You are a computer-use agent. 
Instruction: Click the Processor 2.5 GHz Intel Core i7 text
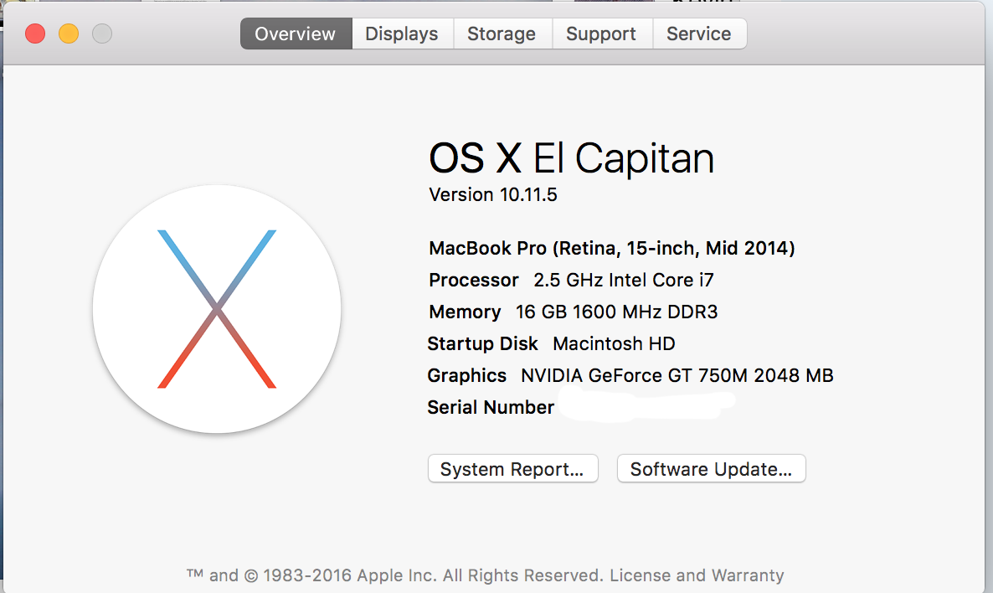pyautogui.click(x=571, y=280)
